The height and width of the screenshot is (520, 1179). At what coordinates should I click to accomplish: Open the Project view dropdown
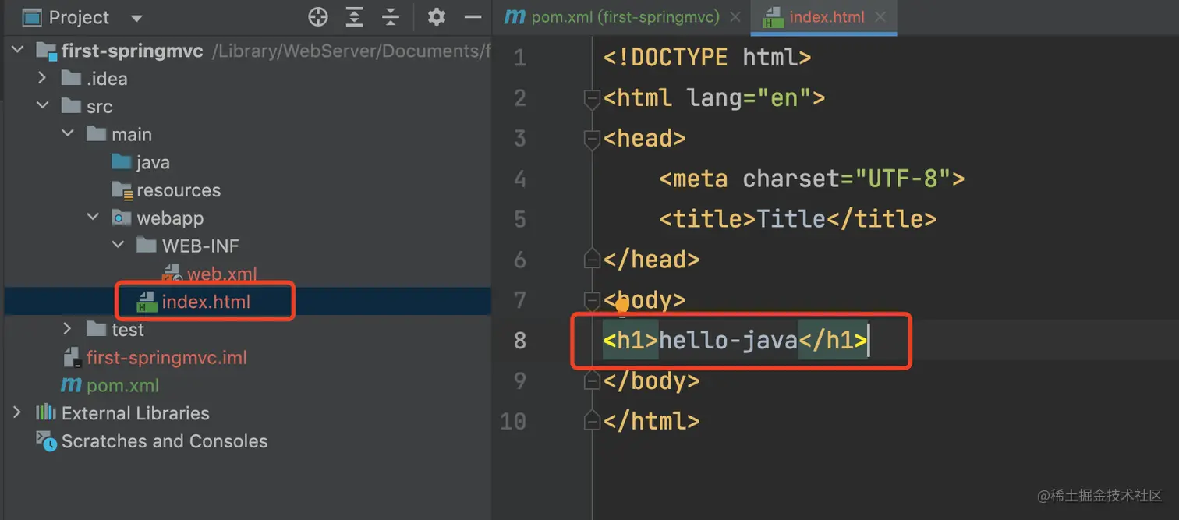137,17
